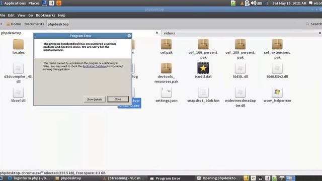Image resolution: width=322 pixels, height=181 pixels.
Task: Select the settings.json file icon
Action: [166, 92]
